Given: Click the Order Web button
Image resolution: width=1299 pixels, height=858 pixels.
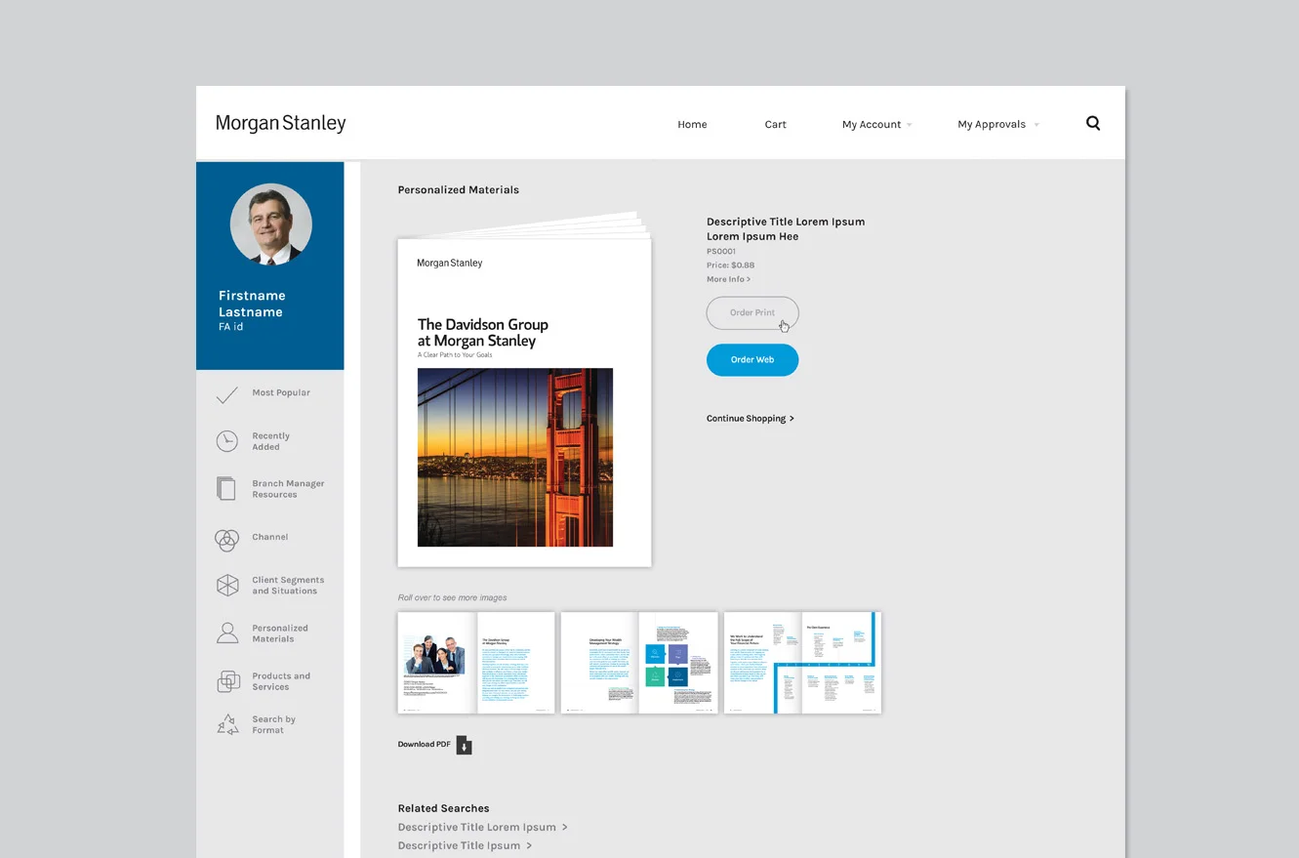Looking at the screenshot, I should coord(752,360).
